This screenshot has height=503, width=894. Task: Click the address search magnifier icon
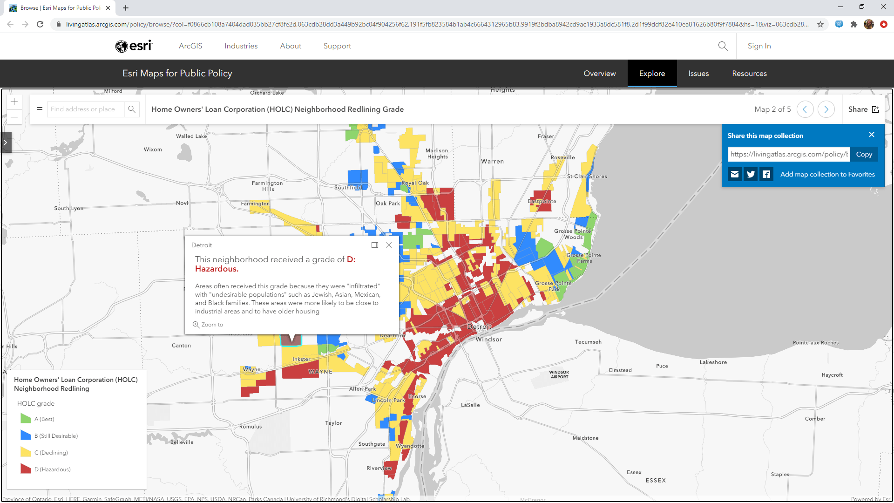132,109
